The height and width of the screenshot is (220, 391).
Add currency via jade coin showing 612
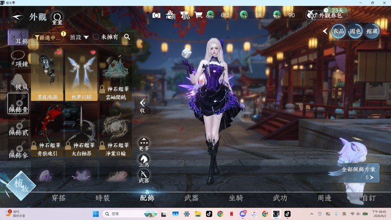211,15
